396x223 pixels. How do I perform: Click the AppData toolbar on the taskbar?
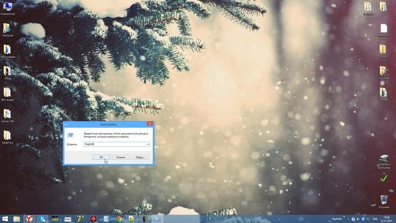[x=337, y=219]
